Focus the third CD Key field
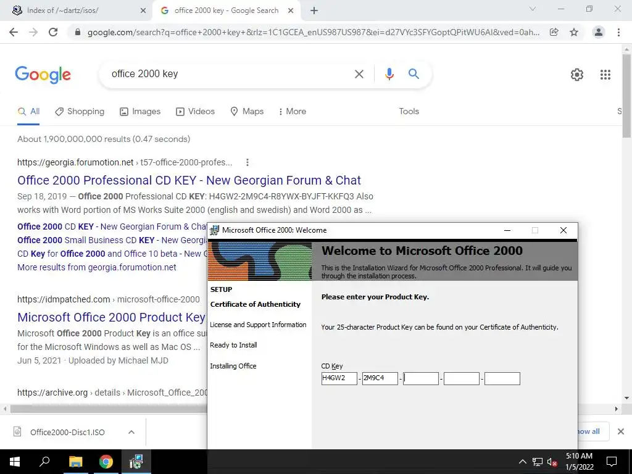The width and height of the screenshot is (632, 474). tap(420, 378)
